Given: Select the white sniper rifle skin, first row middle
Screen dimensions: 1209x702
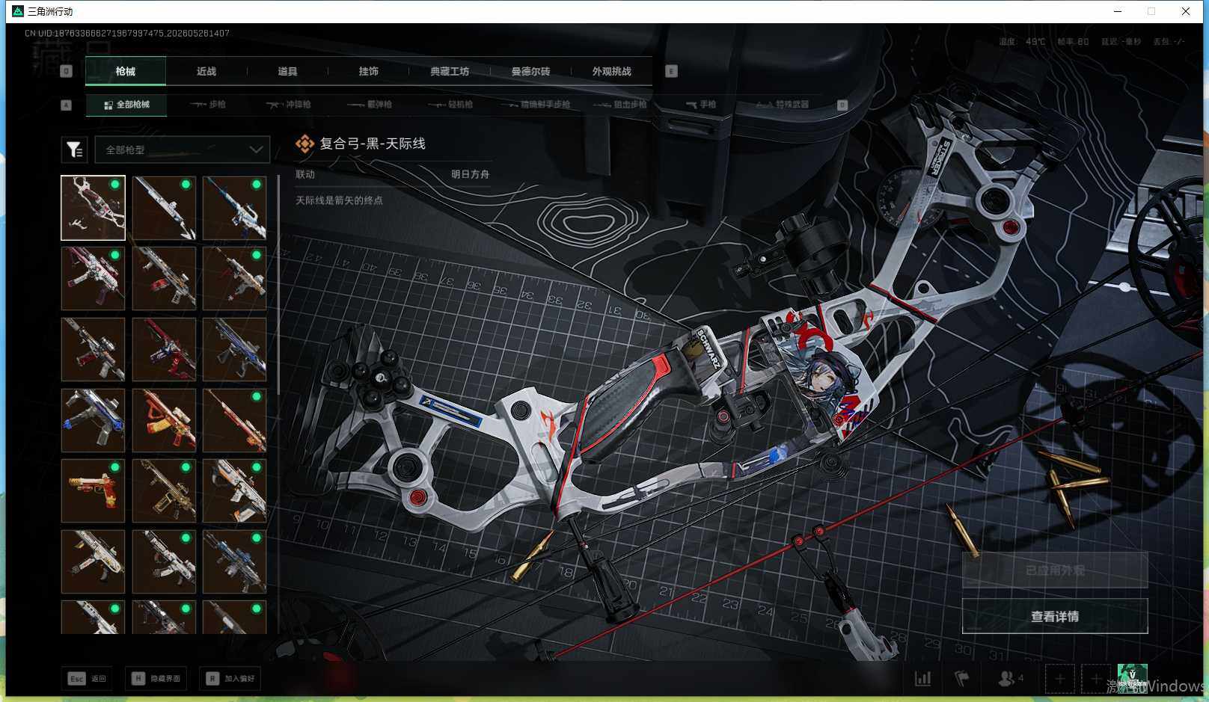Looking at the screenshot, I should click(x=164, y=208).
